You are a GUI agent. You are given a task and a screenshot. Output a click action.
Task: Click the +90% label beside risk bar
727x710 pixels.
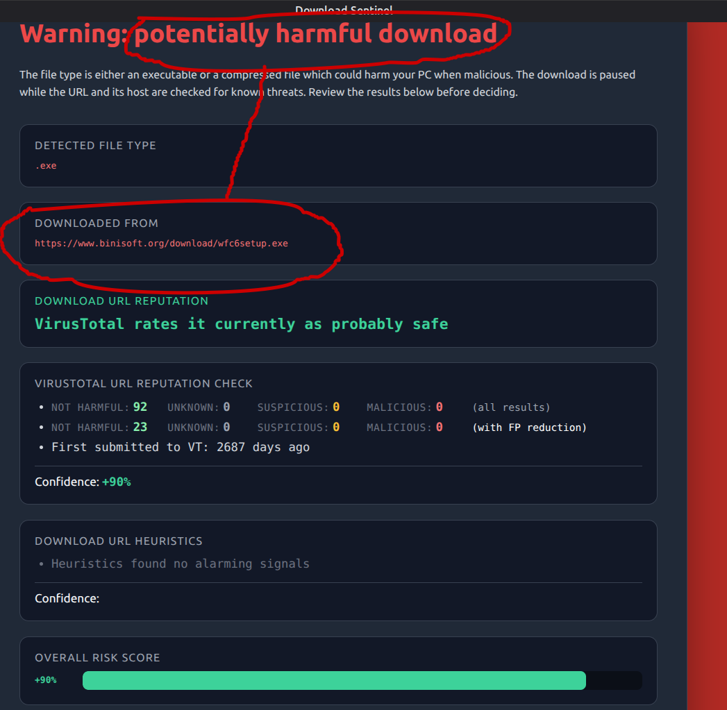pyautogui.click(x=45, y=680)
